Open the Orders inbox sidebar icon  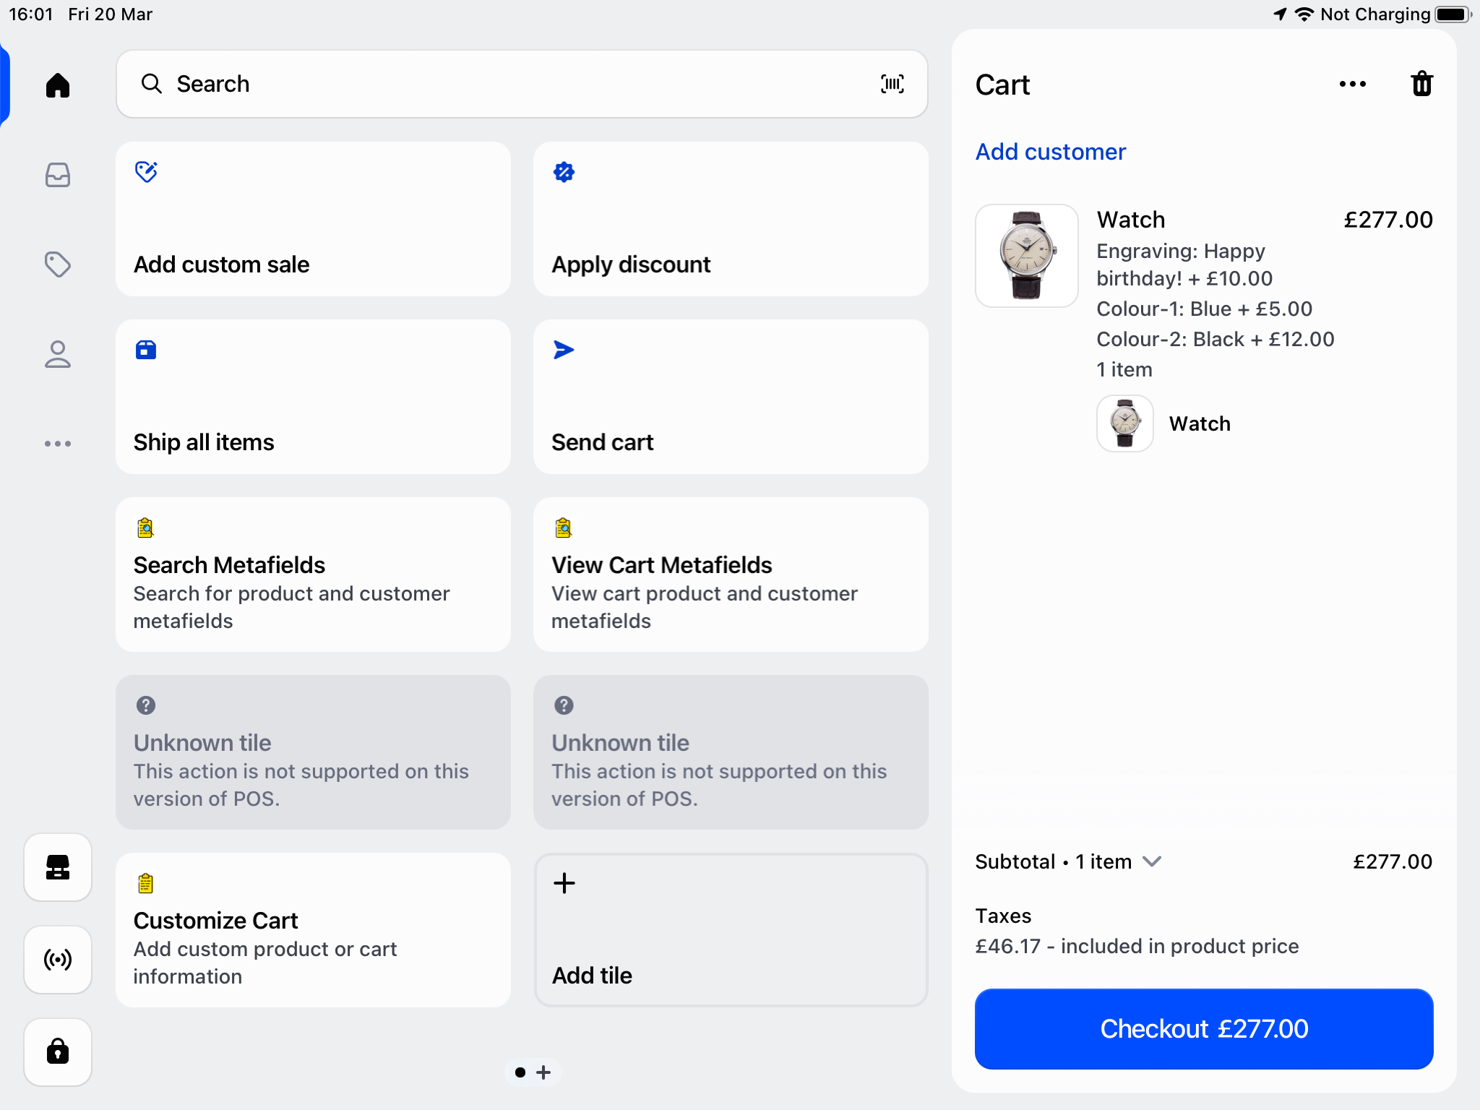pyautogui.click(x=58, y=175)
